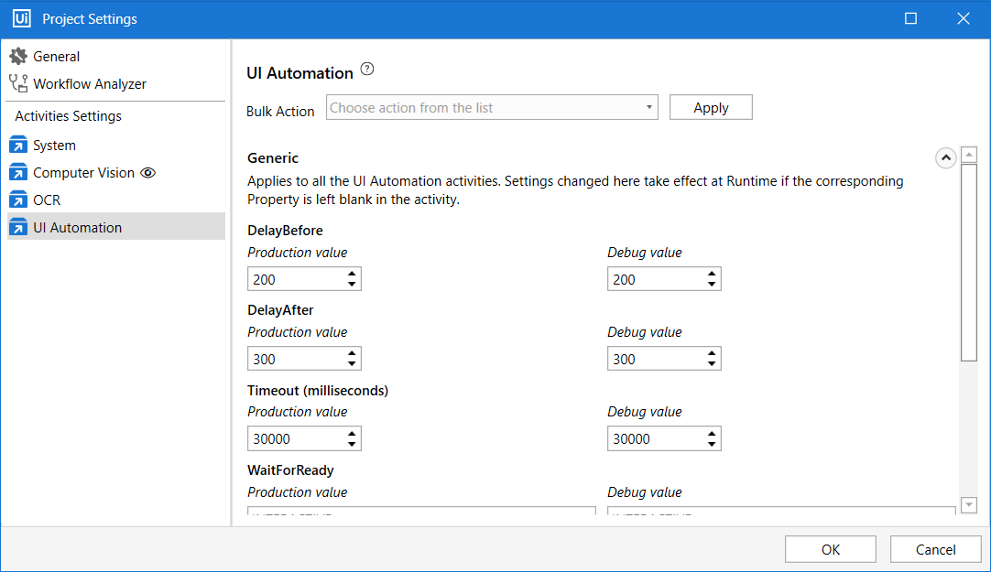991x572 pixels.
Task: Click the UI Automation sidebar icon
Action: coord(18,227)
